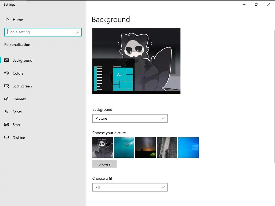This screenshot has height=206, width=275.
Task: Expand the Choose a fit Fill dropdown
Action: tap(130, 187)
